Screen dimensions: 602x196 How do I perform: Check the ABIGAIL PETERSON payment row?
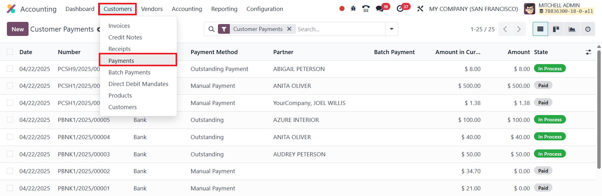10,68
